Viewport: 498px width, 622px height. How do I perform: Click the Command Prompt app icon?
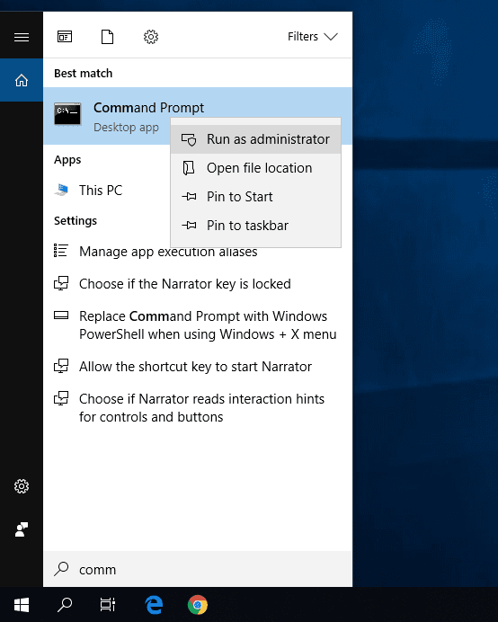67,114
